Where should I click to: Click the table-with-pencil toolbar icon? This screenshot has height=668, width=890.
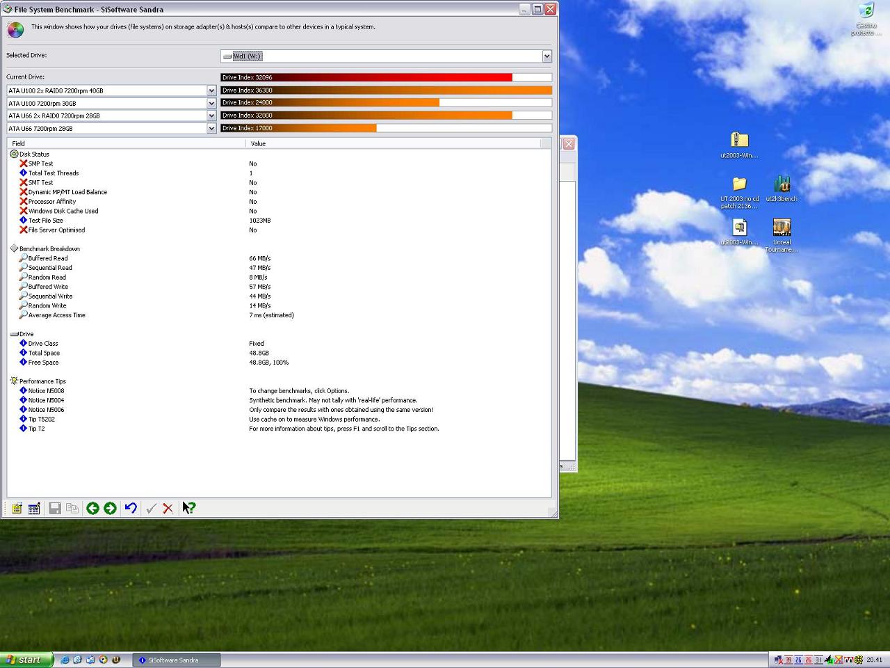(34, 509)
